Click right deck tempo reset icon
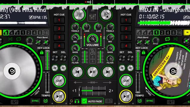 [x=140, y=101]
